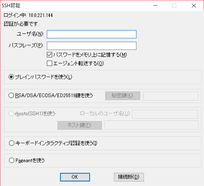Click the ユーザ名 input field

click(91, 34)
